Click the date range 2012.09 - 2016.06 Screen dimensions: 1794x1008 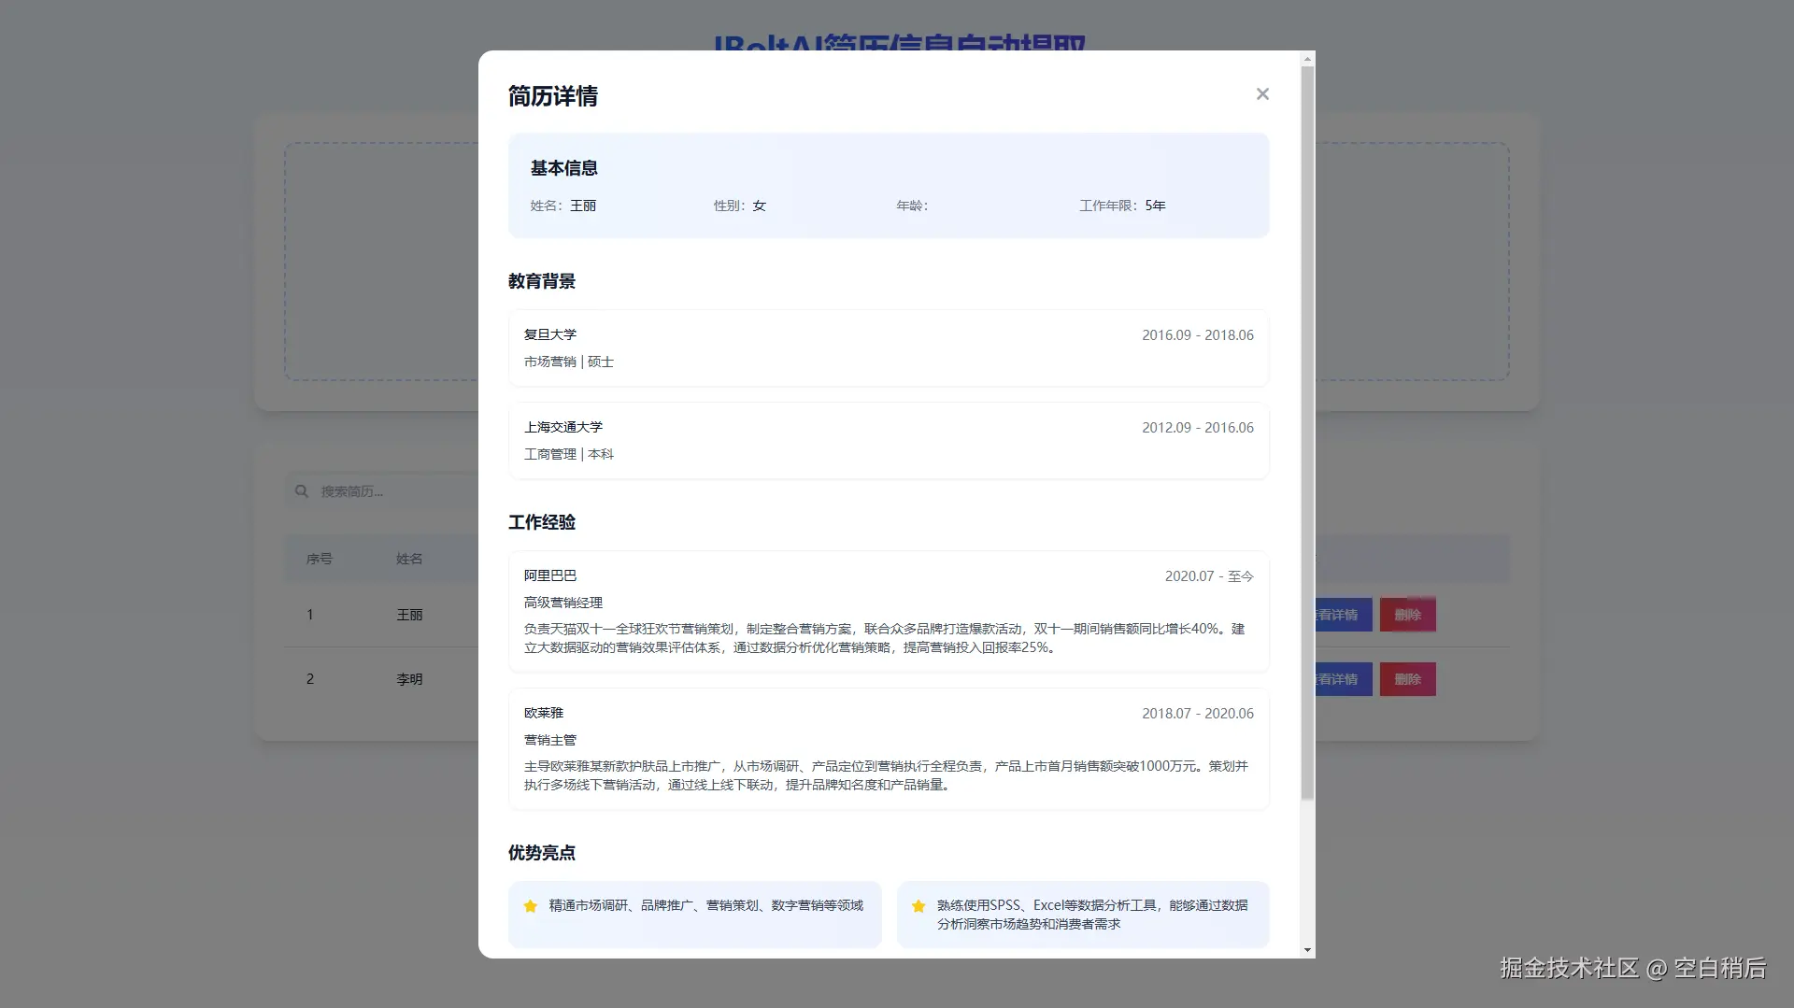(1198, 428)
